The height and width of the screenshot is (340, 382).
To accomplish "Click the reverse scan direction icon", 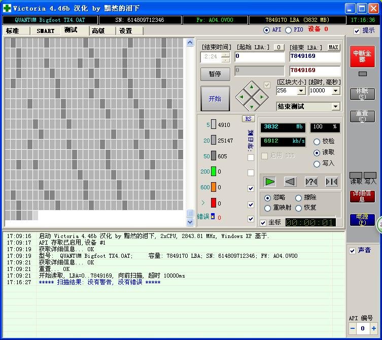I will click(290, 181).
